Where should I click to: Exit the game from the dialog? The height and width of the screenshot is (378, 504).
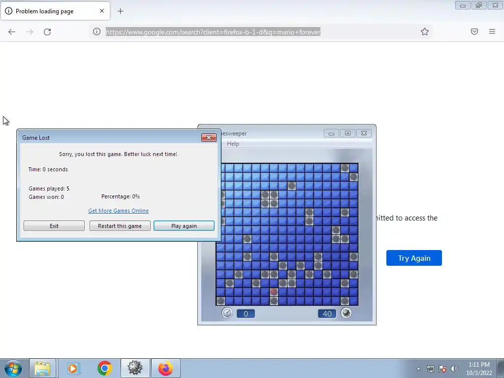54,225
